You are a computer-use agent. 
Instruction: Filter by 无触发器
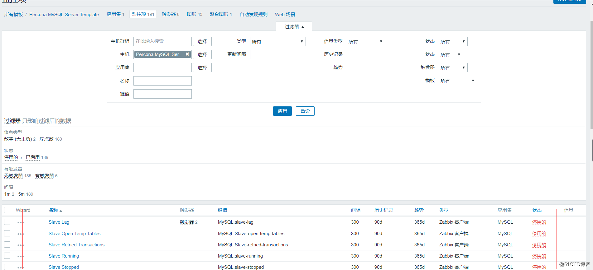coord(13,176)
